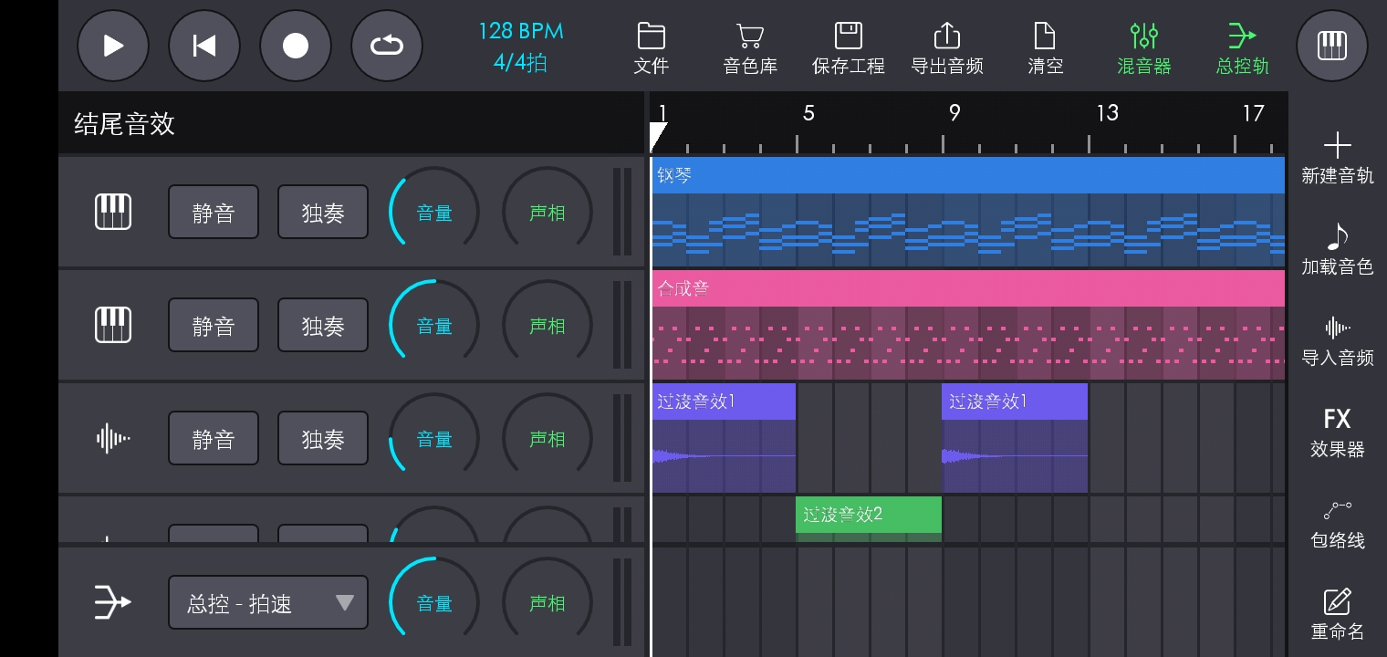
Task: Adjust 声相 pan knob on 钢琴 track
Action: pyautogui.click(x=547, y=213)
